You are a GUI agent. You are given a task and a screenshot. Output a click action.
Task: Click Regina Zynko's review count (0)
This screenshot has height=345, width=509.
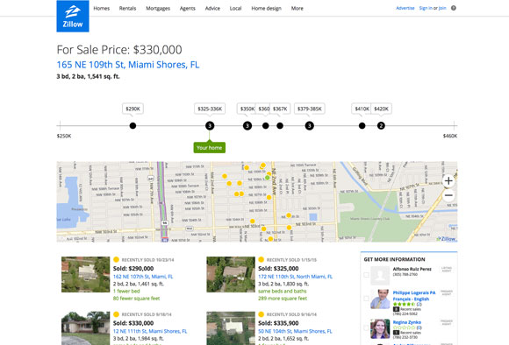point(419,327)
